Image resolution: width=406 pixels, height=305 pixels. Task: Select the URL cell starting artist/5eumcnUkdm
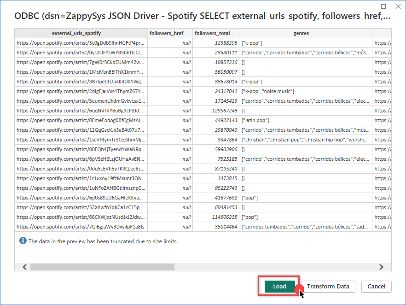[x=81, y=101]
